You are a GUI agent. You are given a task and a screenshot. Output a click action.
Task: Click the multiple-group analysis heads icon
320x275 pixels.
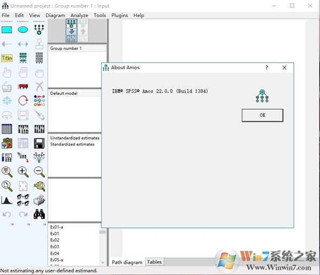(x=23, y=200)
